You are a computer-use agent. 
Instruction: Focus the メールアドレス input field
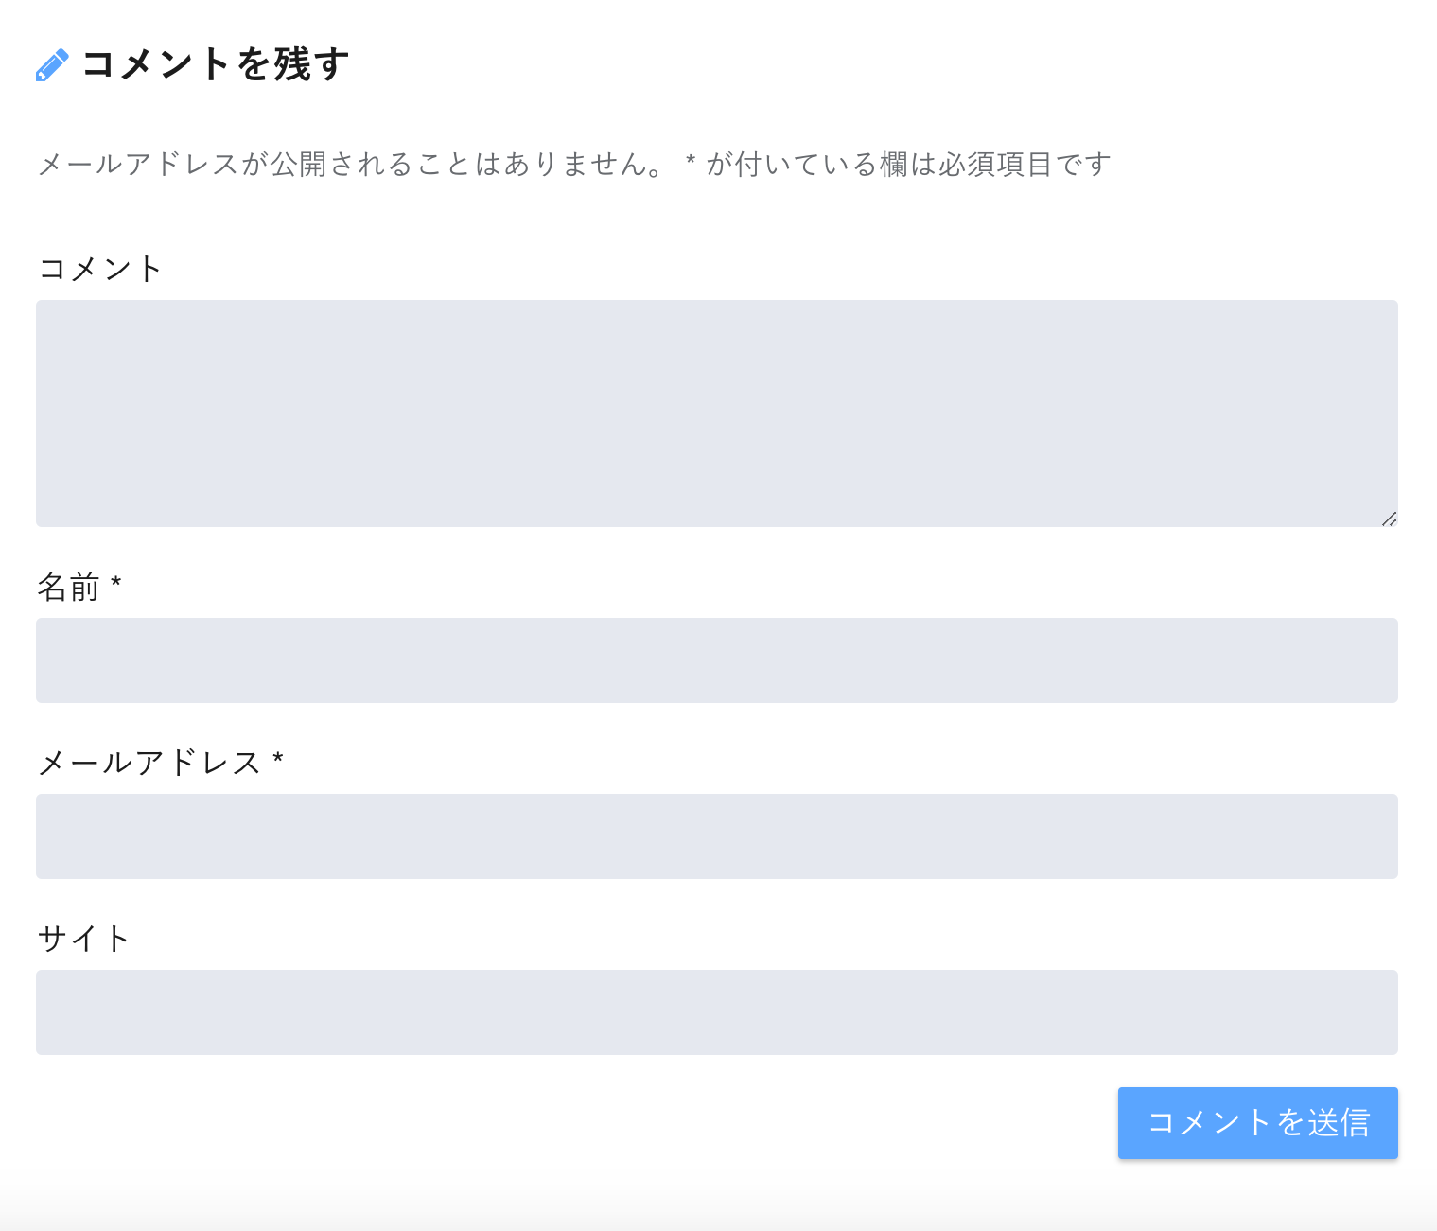click(717, 836)
